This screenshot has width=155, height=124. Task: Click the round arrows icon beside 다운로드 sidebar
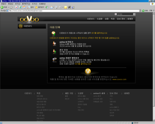pos(21,26)
